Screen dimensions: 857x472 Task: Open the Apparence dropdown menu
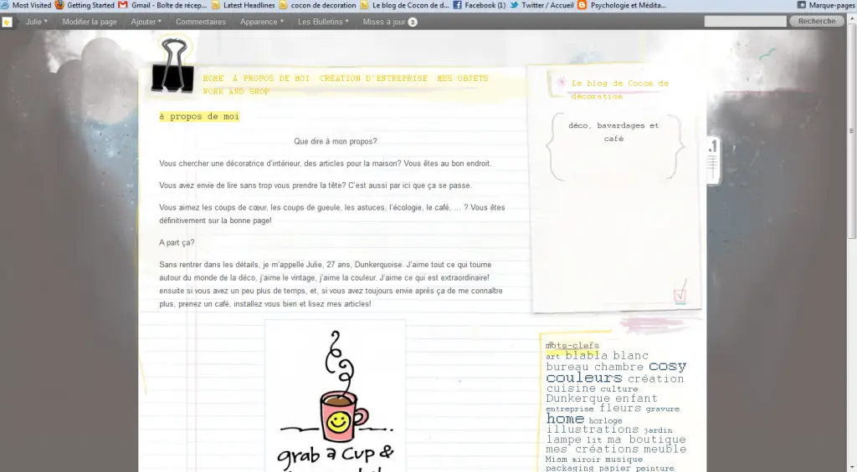[261, 22]
